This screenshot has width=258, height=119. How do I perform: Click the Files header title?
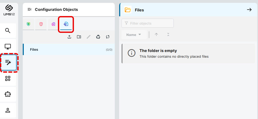(139, 10)
